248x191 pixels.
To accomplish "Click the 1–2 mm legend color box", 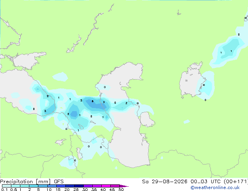I will point(25,186).
